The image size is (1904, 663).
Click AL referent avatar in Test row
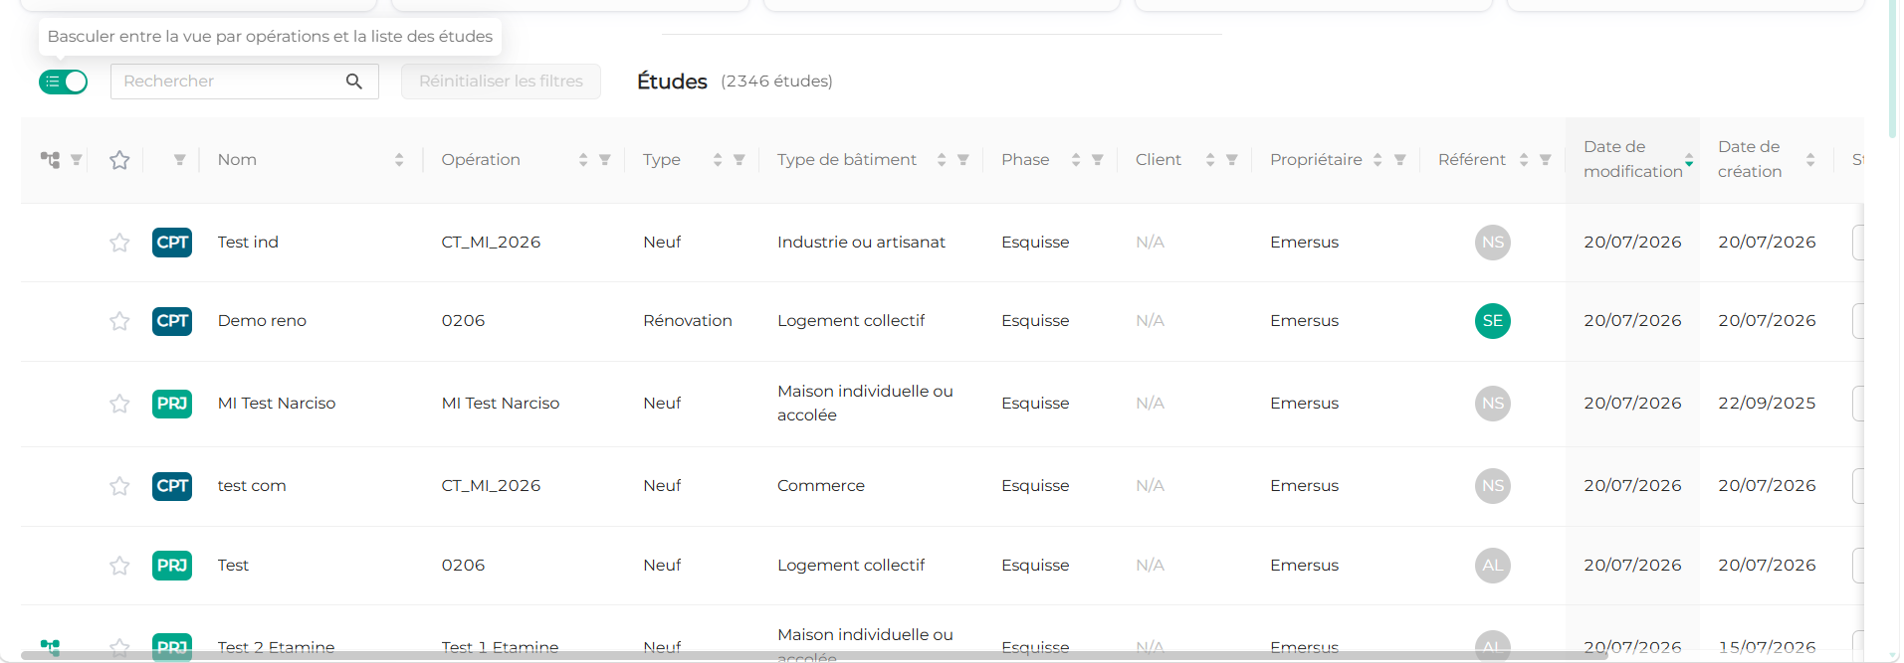point(1493,566)
